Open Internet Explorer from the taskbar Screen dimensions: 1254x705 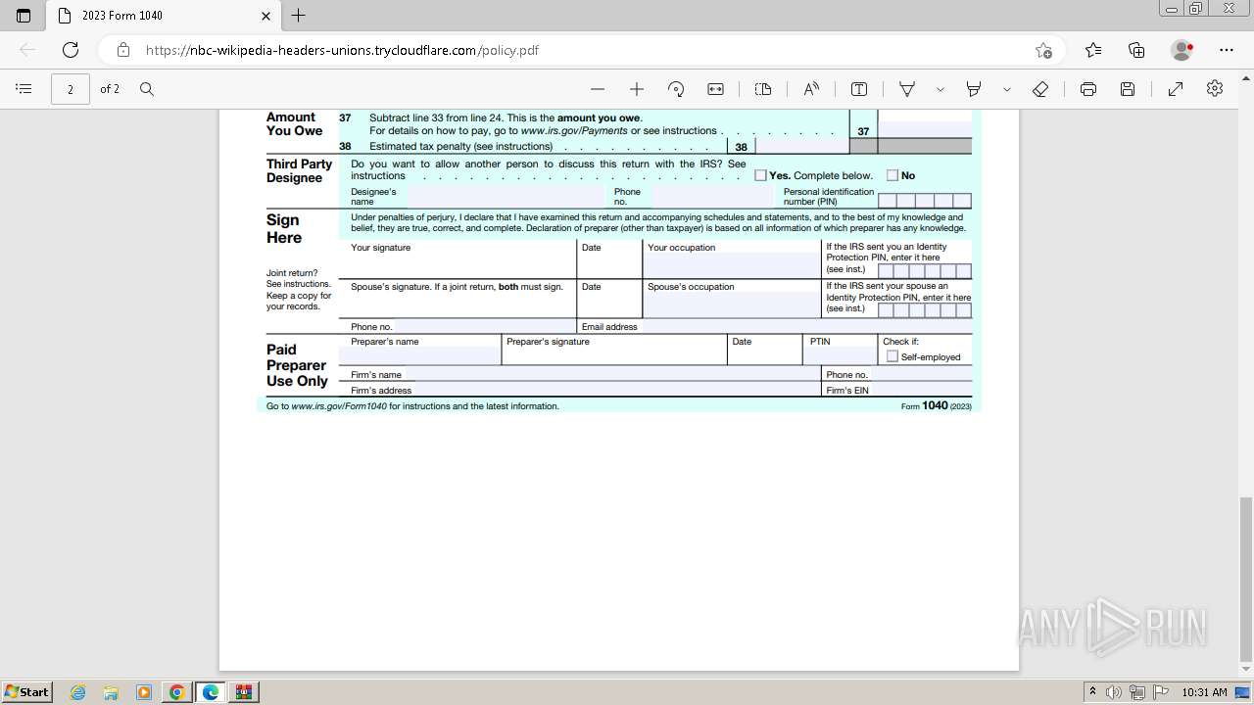tap(78, 692)
